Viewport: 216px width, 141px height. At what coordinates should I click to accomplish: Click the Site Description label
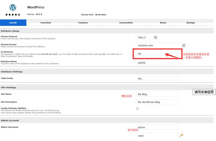tap(9, 102)
